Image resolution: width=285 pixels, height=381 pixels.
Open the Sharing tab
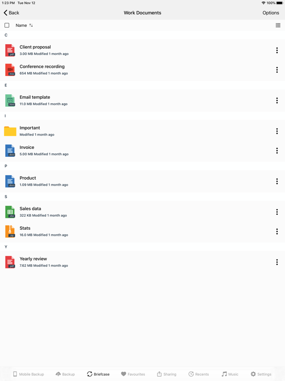point(167,374)
